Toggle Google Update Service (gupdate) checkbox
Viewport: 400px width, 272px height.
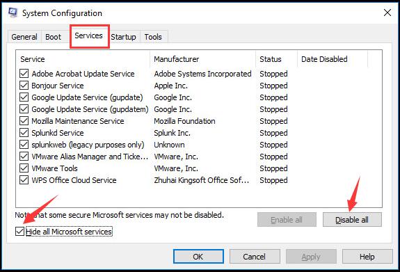(x=24, y=97)
